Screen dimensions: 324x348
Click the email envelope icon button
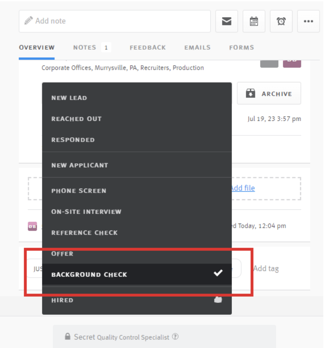[x=227, y=21]
